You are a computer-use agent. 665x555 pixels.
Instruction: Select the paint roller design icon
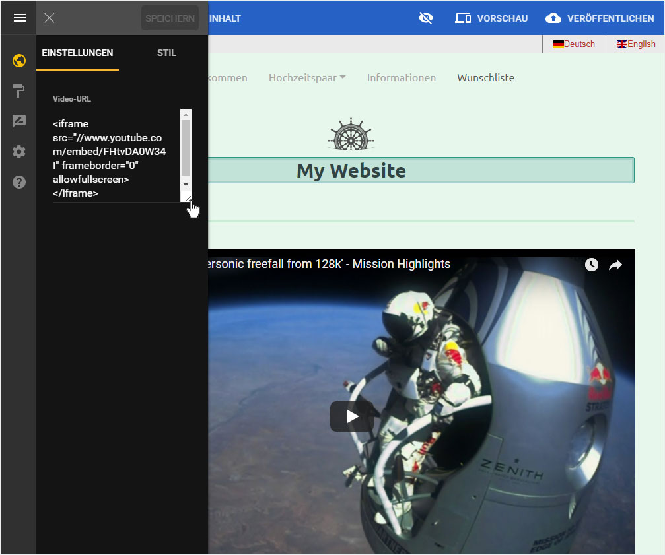[x=19, y=90]
